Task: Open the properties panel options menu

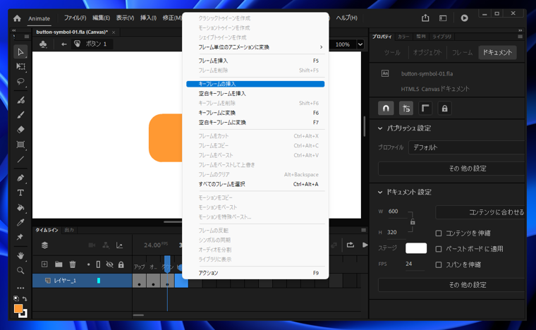Action: coord(520,37)
